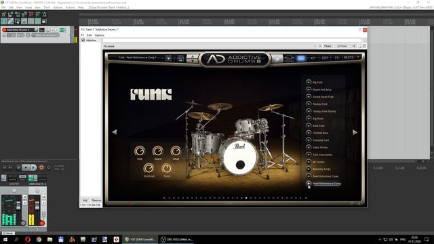Image resolution: width=434 pixels, height=244 pixels.
Task: Switch to the FX tab in Addictive Drums
Action: (x=336, y=58)
